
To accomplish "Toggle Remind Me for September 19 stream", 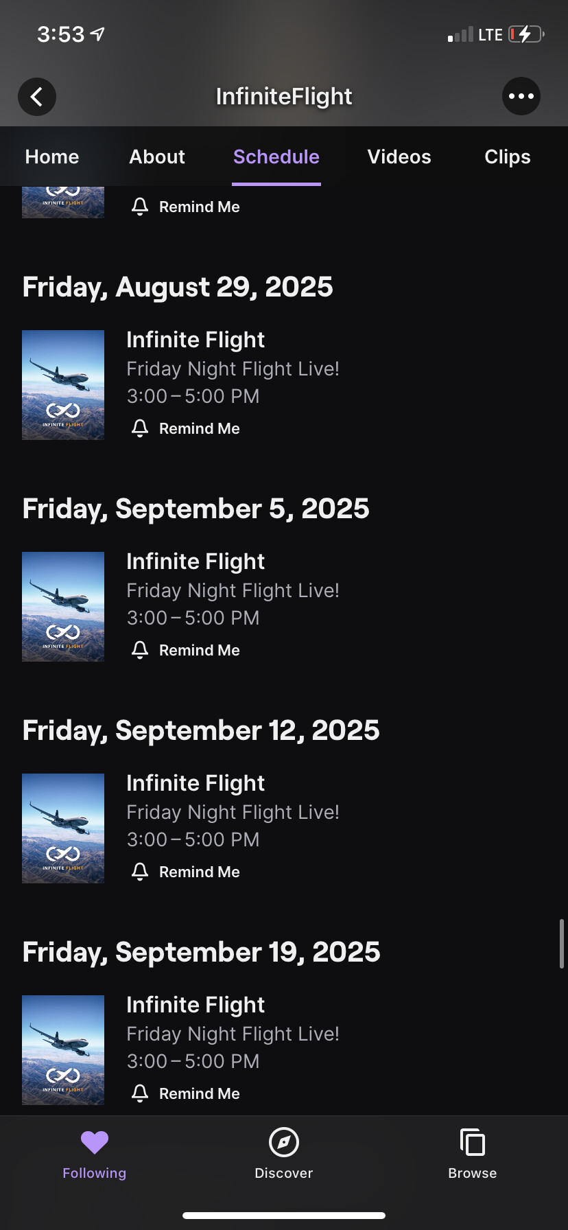I will pos(186,1093).
